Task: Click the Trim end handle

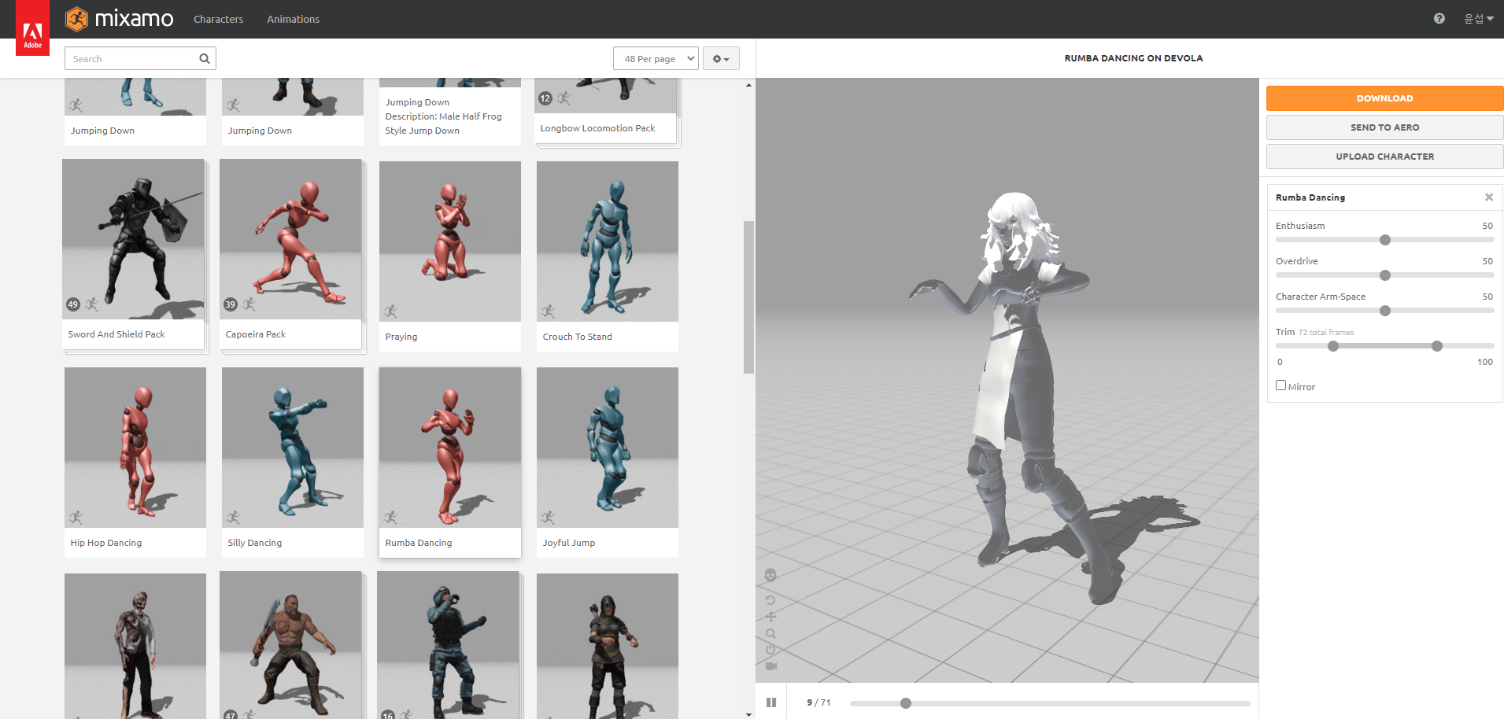Action: (1437, 346)
